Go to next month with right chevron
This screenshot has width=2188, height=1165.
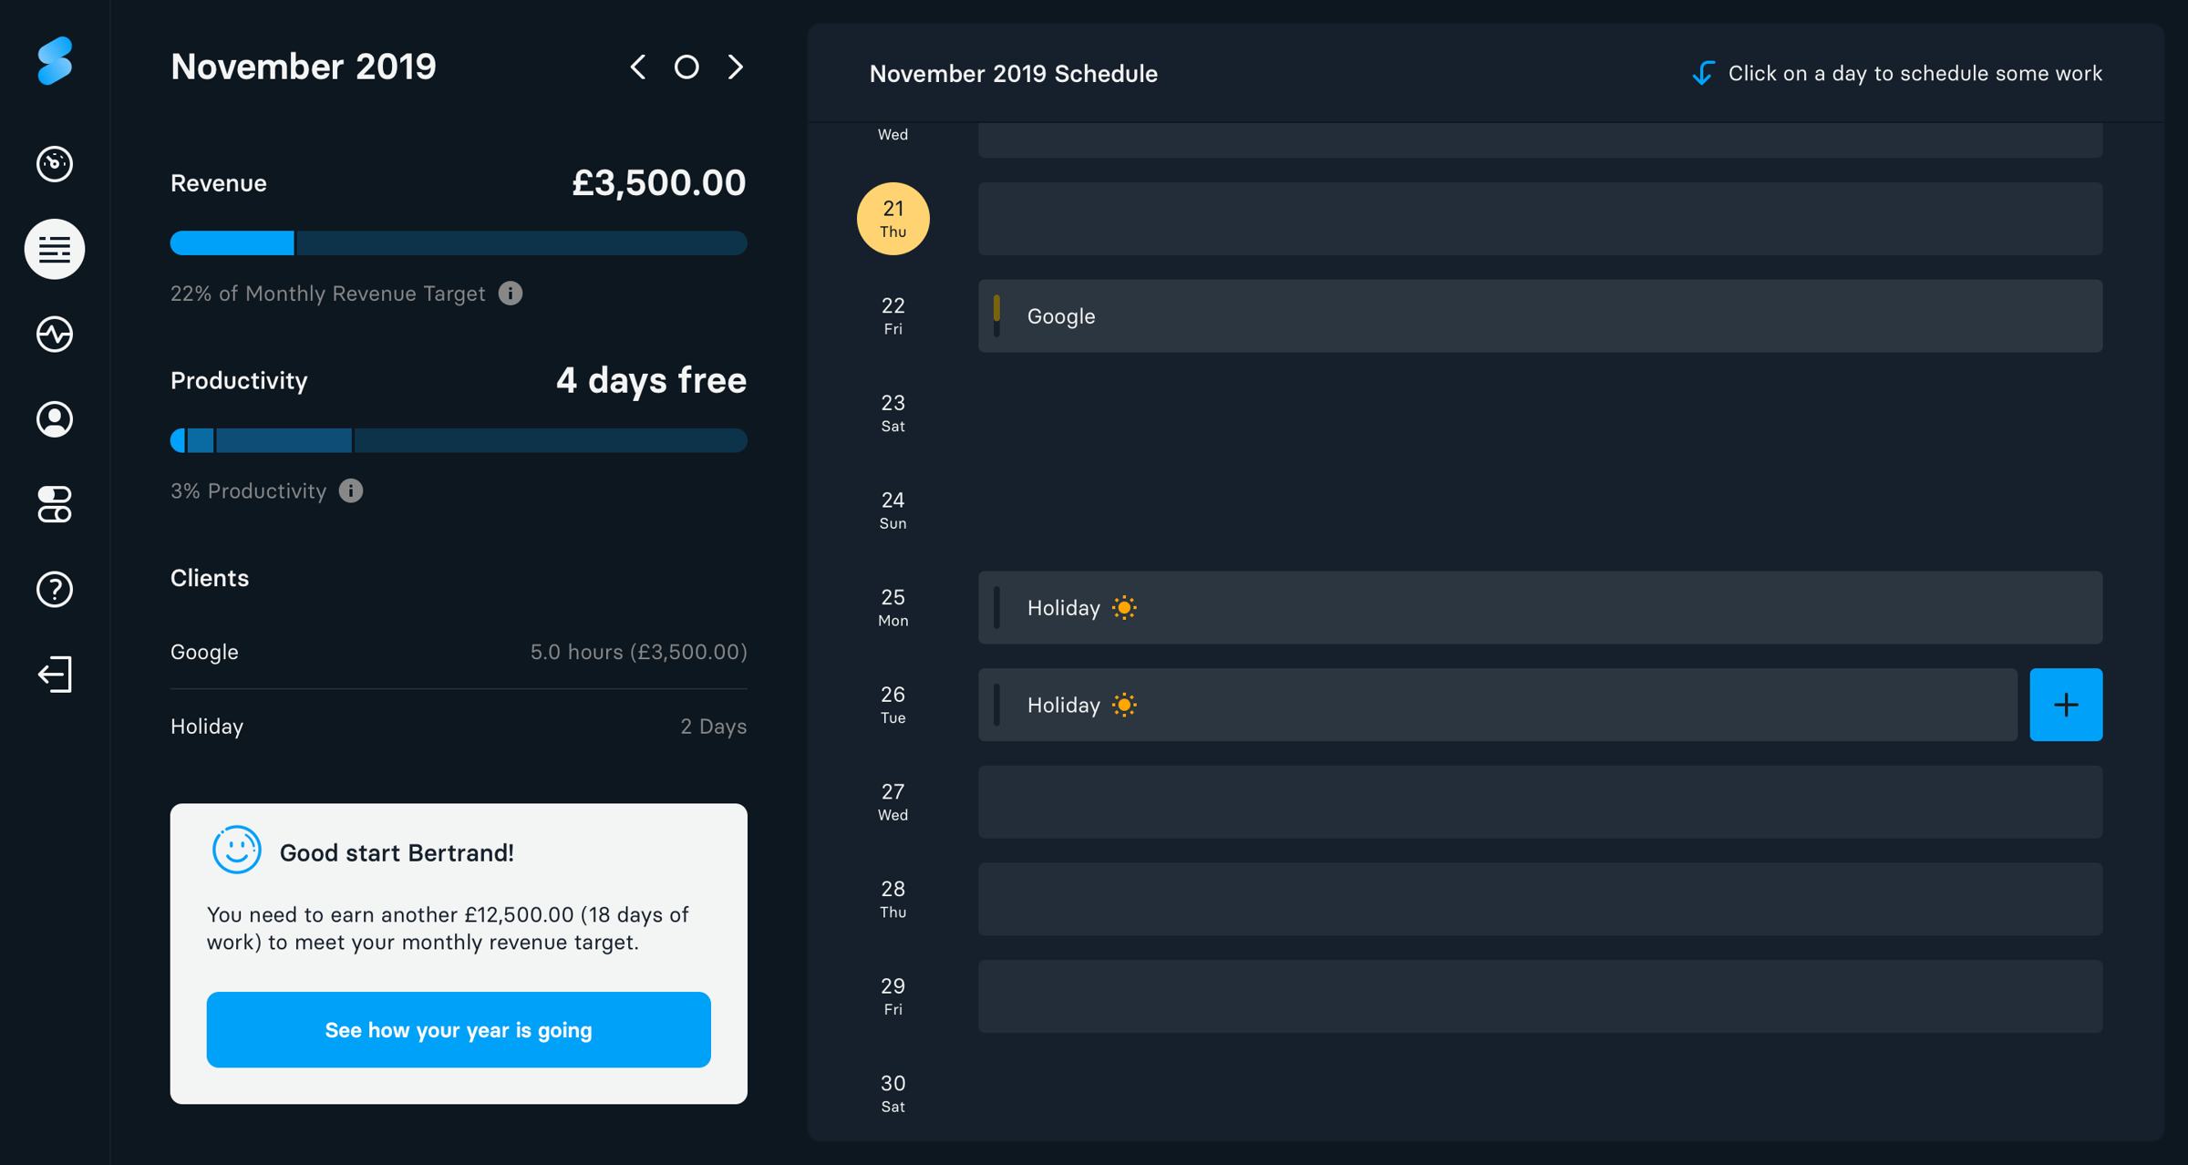coord(735,67)
